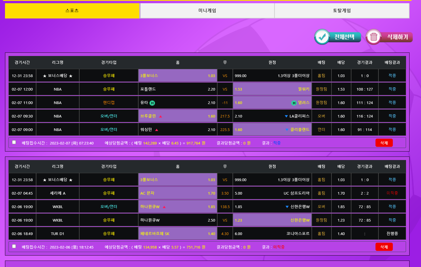Click the red up arrow beside 브루클린
This screenshot has width=421, height=267.
pos(160,116)
